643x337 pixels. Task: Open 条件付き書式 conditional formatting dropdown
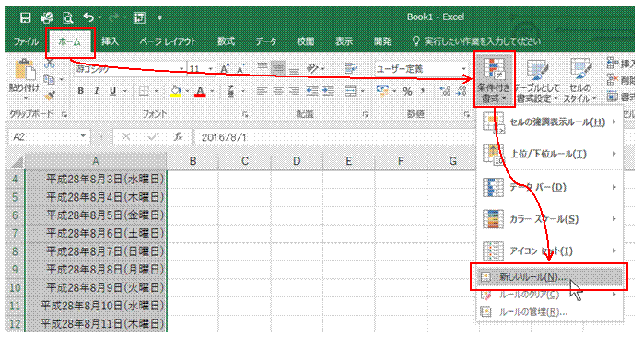[494, 79]
